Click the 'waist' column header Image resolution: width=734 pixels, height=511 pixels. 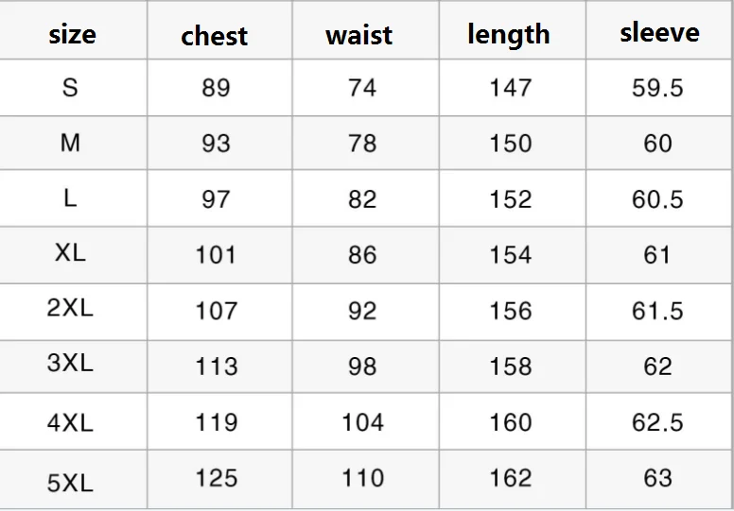[358, 36]
